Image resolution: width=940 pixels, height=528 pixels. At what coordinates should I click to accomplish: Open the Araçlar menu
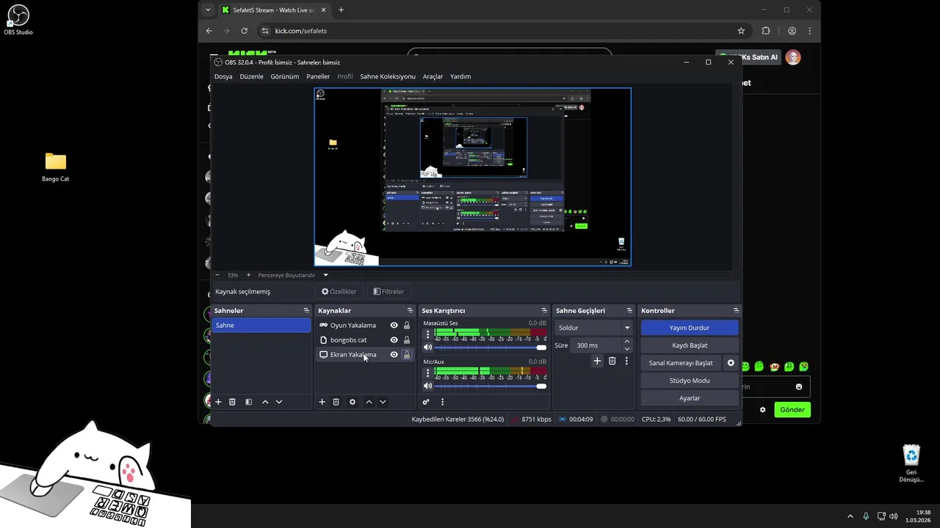click(433, 76)
